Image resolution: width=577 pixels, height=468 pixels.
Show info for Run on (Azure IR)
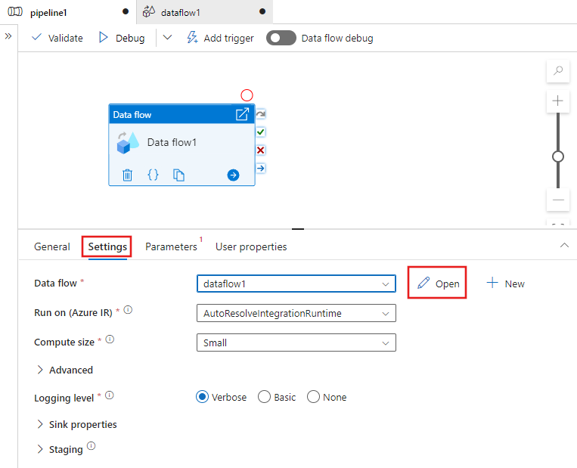pyautogui.click(x=128, y=310)
